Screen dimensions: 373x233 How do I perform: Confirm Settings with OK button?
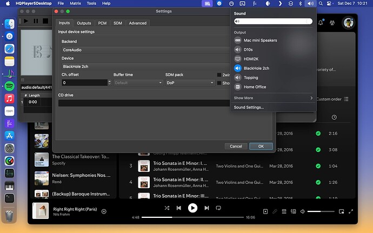pos(261,147)
